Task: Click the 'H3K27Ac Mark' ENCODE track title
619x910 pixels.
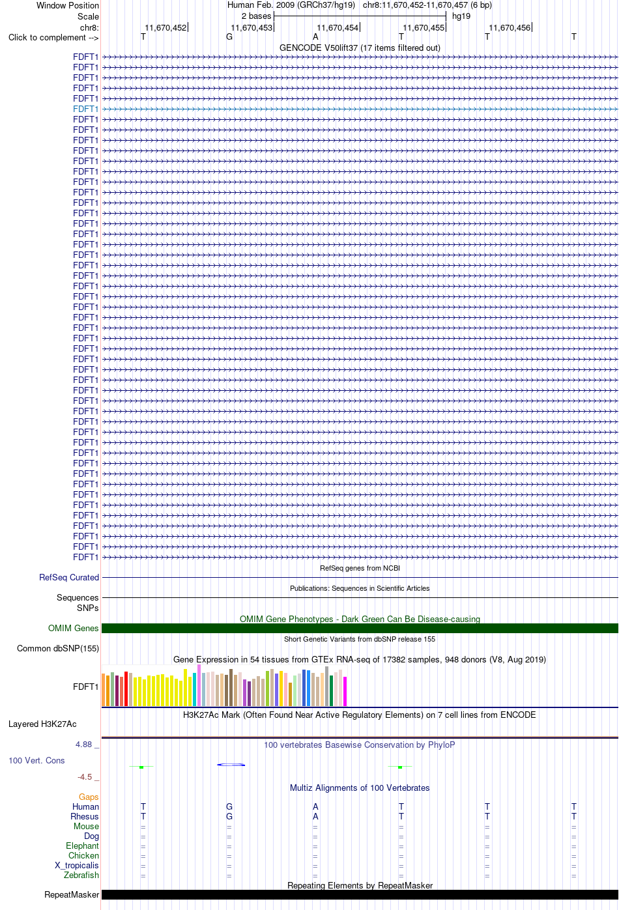Action: [360, 715]
